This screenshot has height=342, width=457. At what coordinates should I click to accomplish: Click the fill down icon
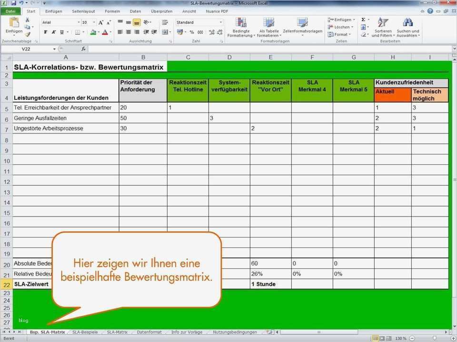pyautogui.click(x=363, y=27)
